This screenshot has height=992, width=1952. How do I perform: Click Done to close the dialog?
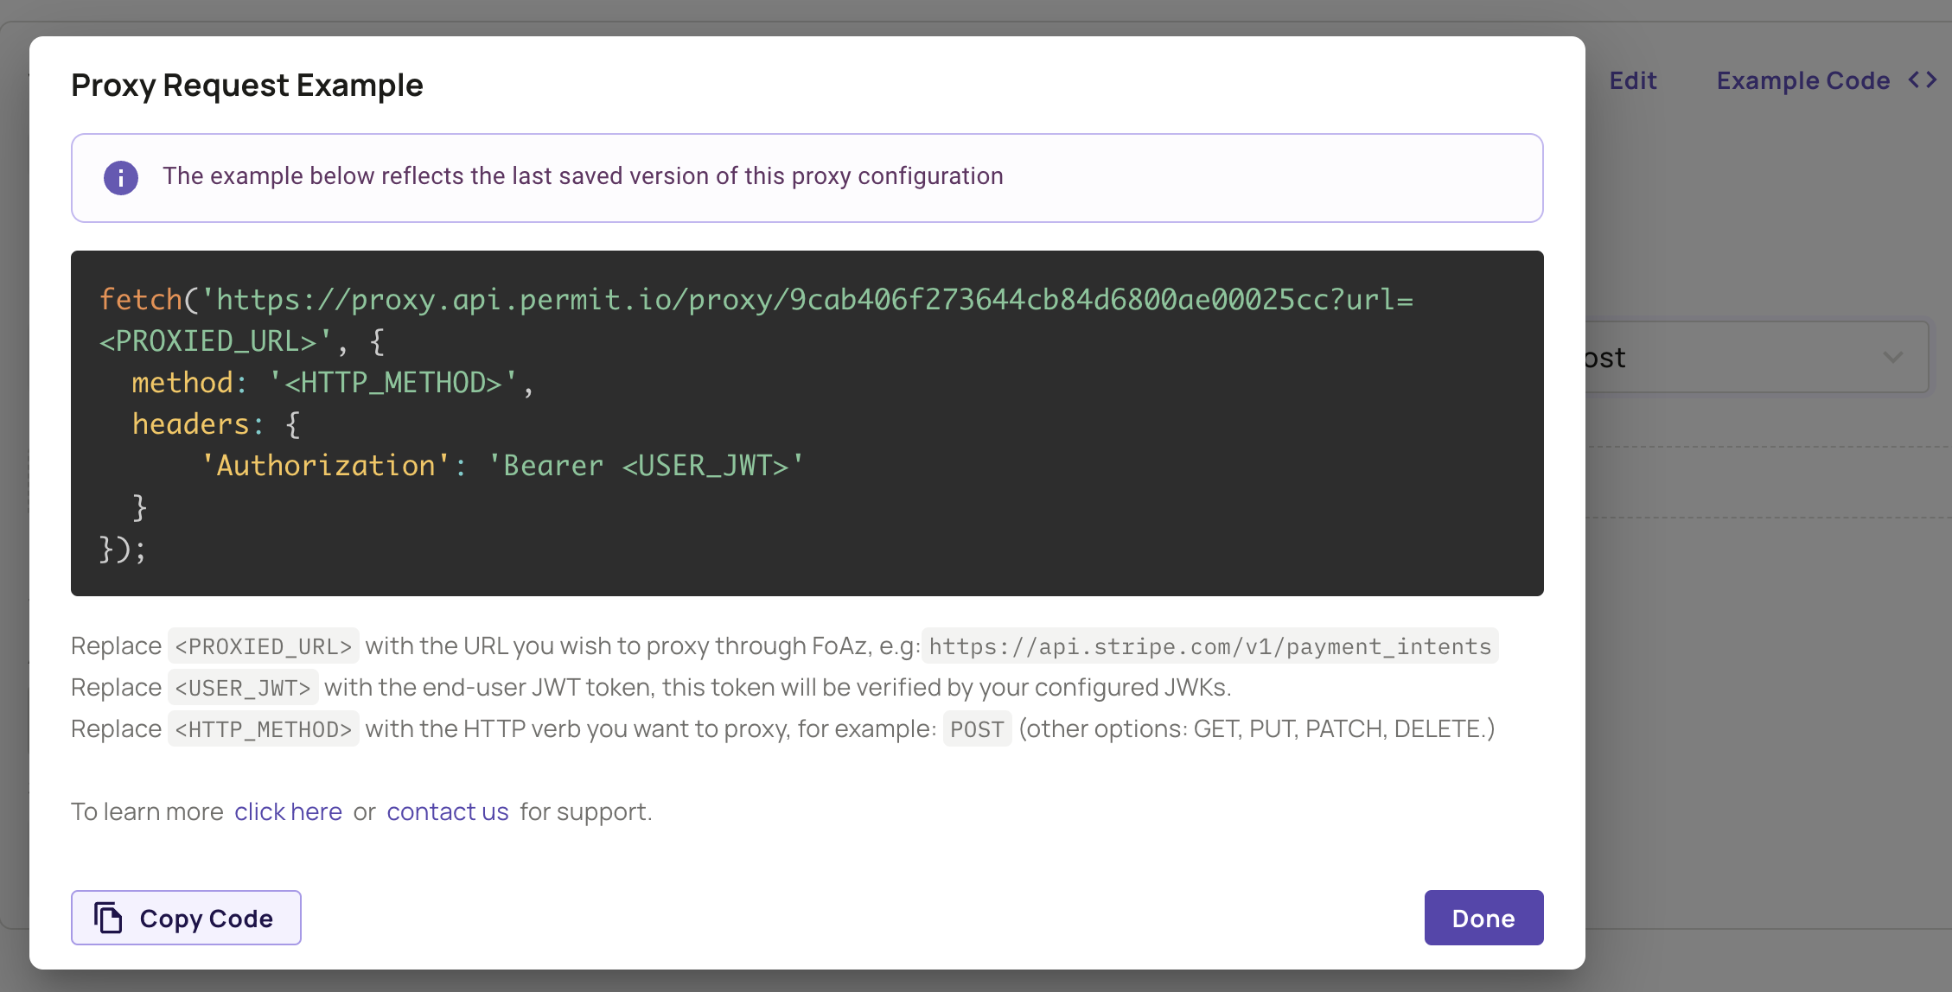coord(1483,918)
